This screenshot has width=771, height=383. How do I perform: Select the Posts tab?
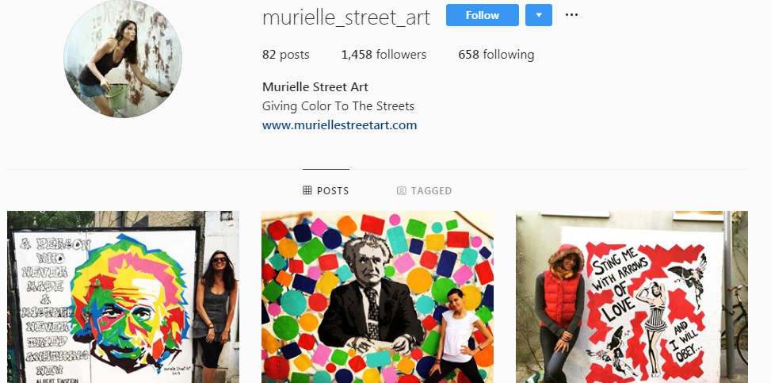coord(326,190)
